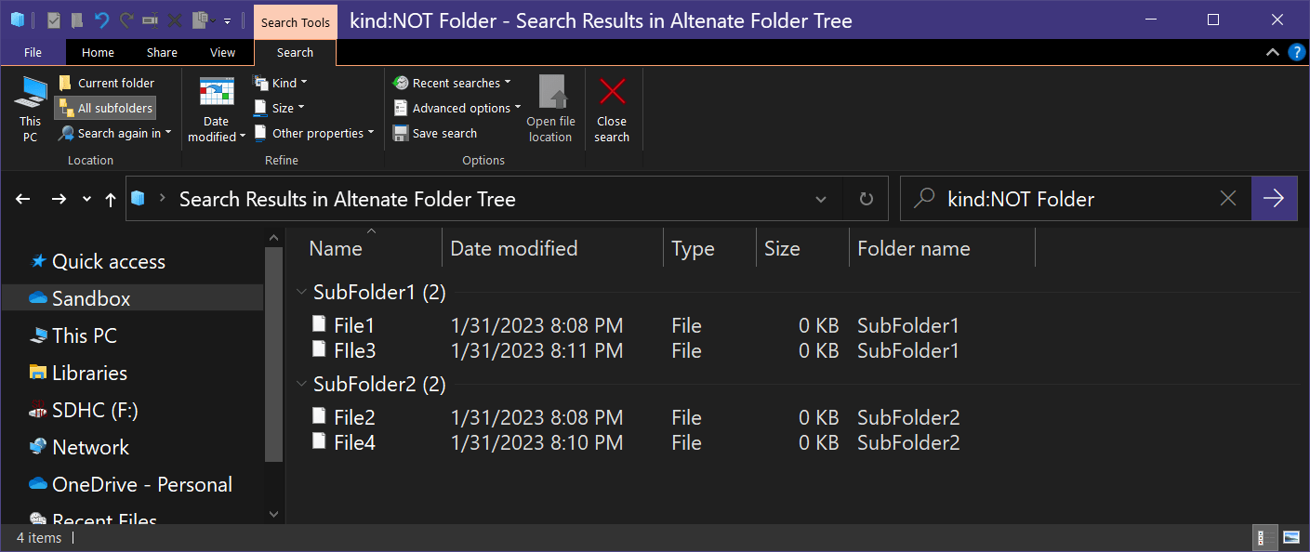
Task: Select the Search ribbon tab
Action: [x=295, y=52]
